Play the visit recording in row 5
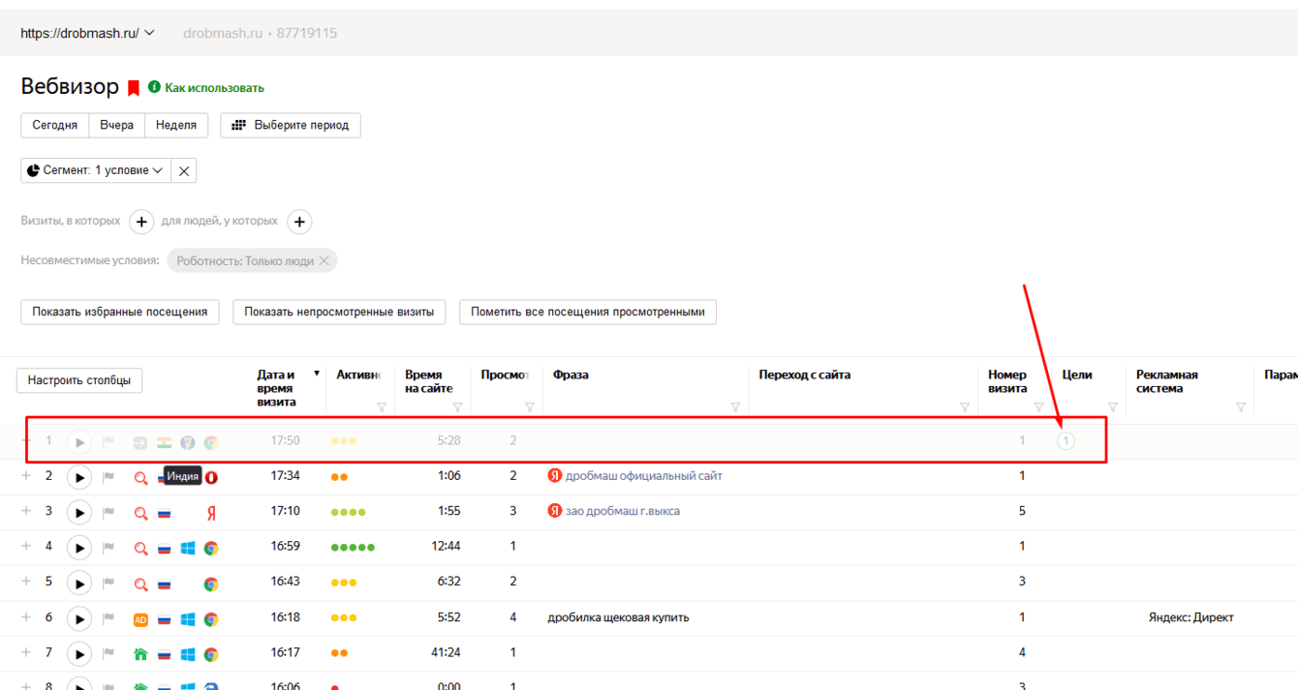1298x690 pixels. [79, 583]
